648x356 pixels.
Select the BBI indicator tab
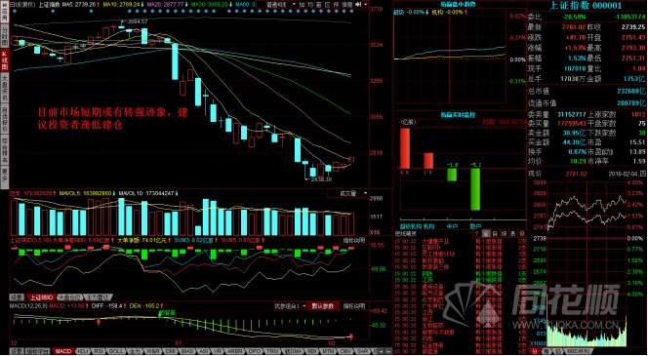click(x=311, y=351)
